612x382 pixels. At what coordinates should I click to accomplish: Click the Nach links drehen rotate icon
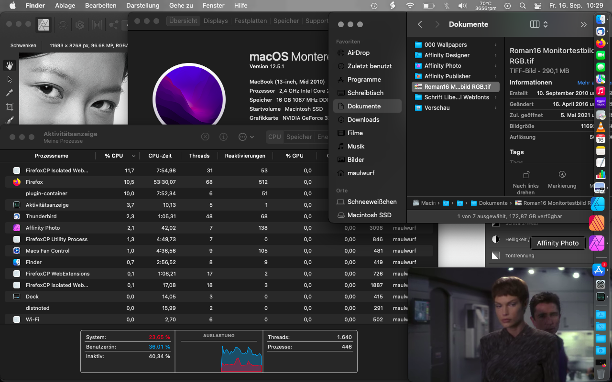(526, 175)
